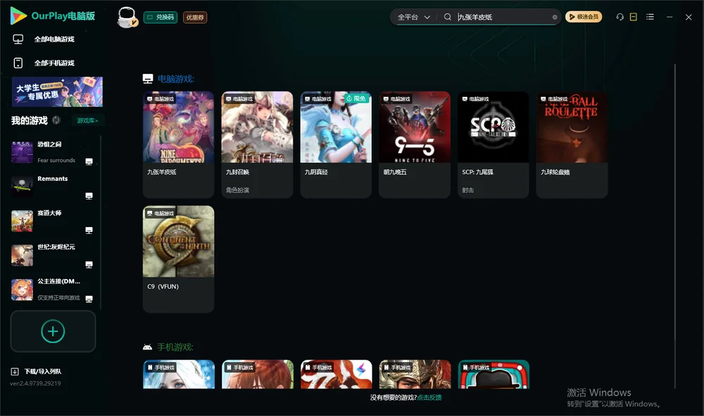Click the customer service headset icon

click(x=620, y=17)
